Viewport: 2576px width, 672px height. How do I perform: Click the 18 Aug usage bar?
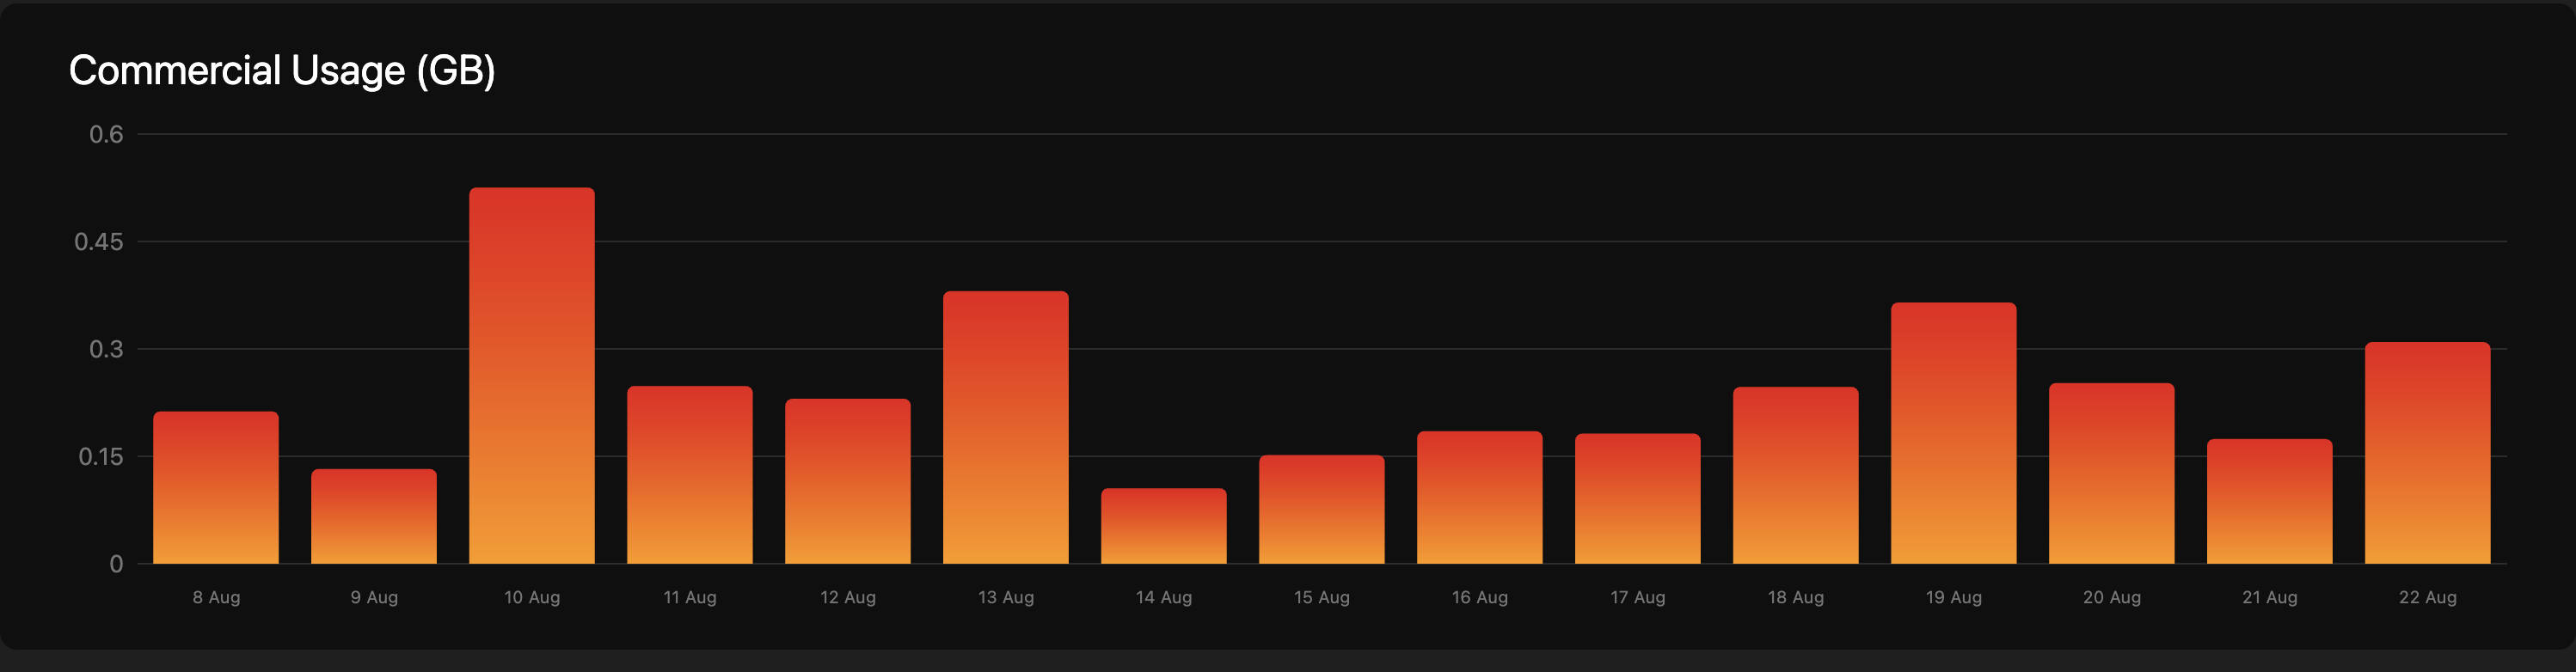[x=1796, y=476]
